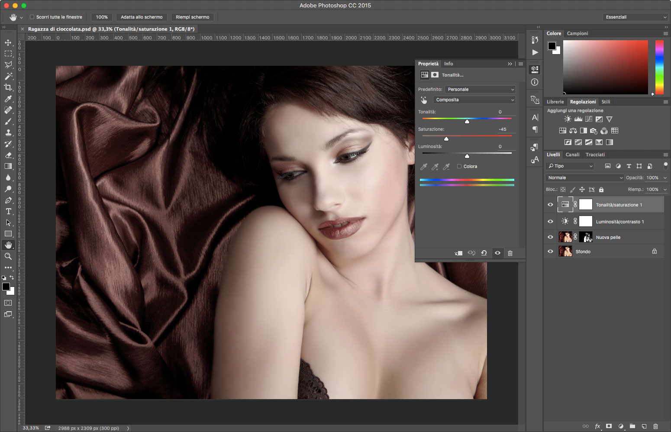Select the Magic Wand tool
This screenshot has width=671, height=432.
point(8,76)
